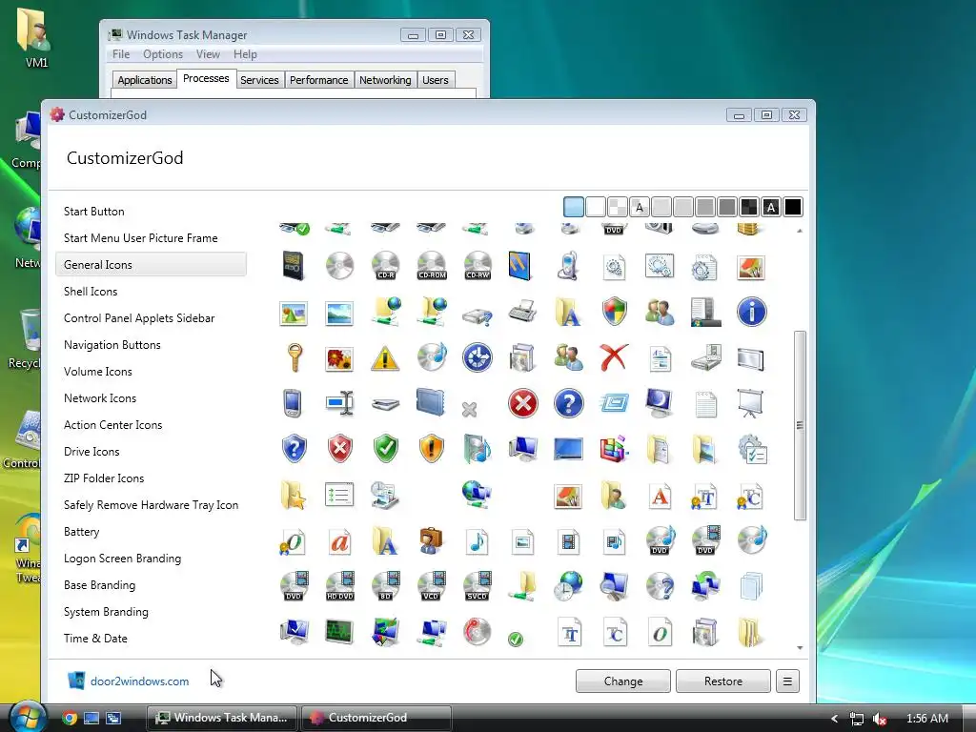Select the blue information circle icon
The image size is (976, 732).
(751, 312)
